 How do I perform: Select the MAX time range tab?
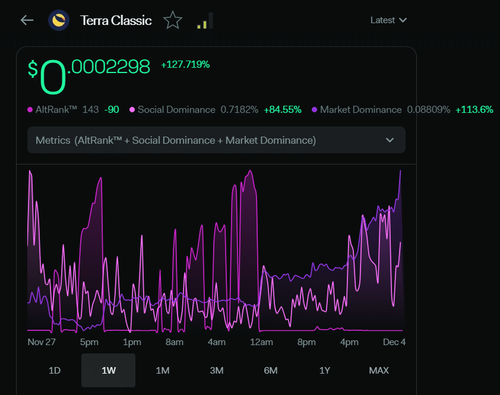pyautogui.click(x=379, y=371)
